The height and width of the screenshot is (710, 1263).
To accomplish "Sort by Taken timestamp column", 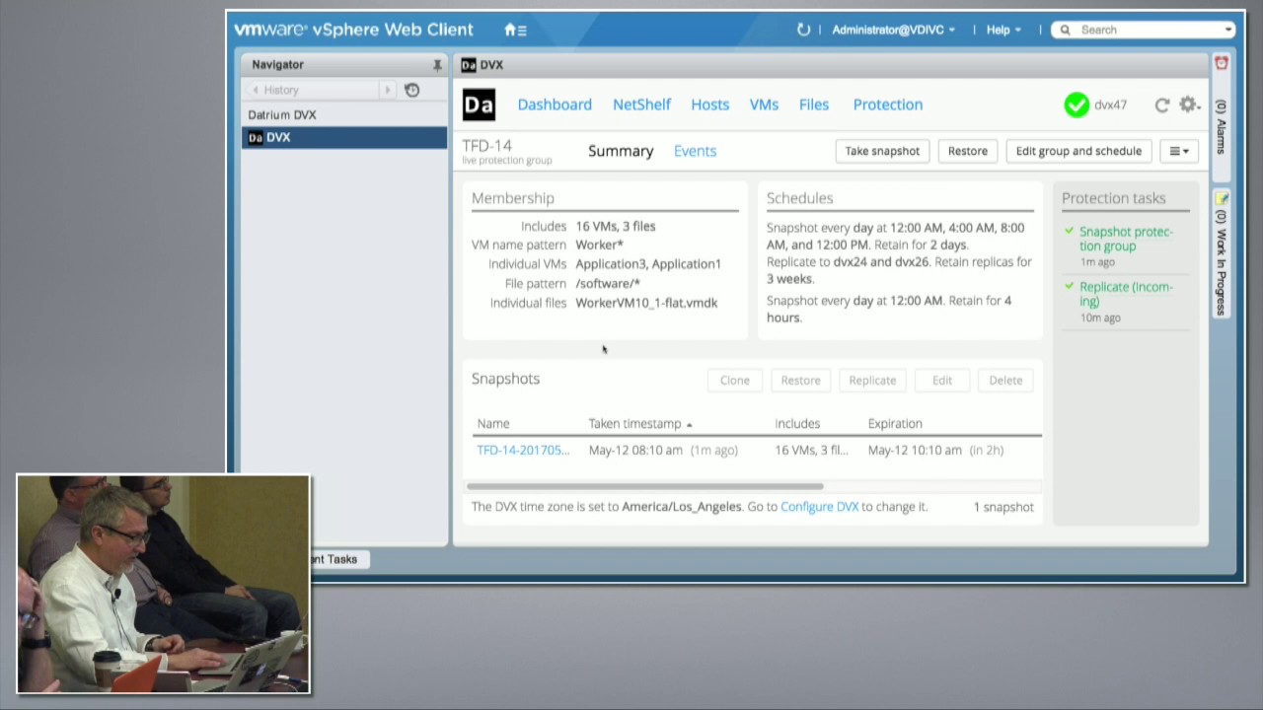I will point(639,424).
